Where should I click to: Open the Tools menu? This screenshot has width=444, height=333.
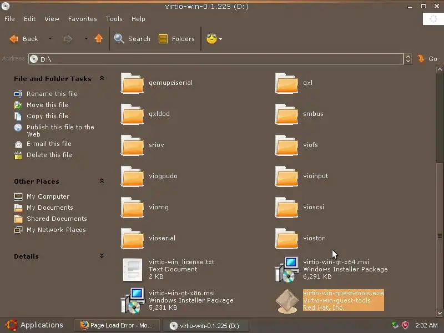click(114, 19)
